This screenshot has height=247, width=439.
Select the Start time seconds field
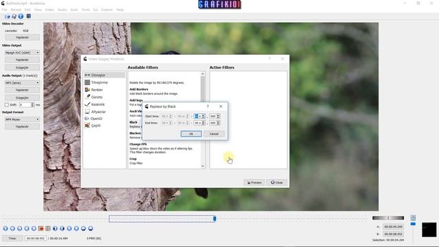pos(198,116)
